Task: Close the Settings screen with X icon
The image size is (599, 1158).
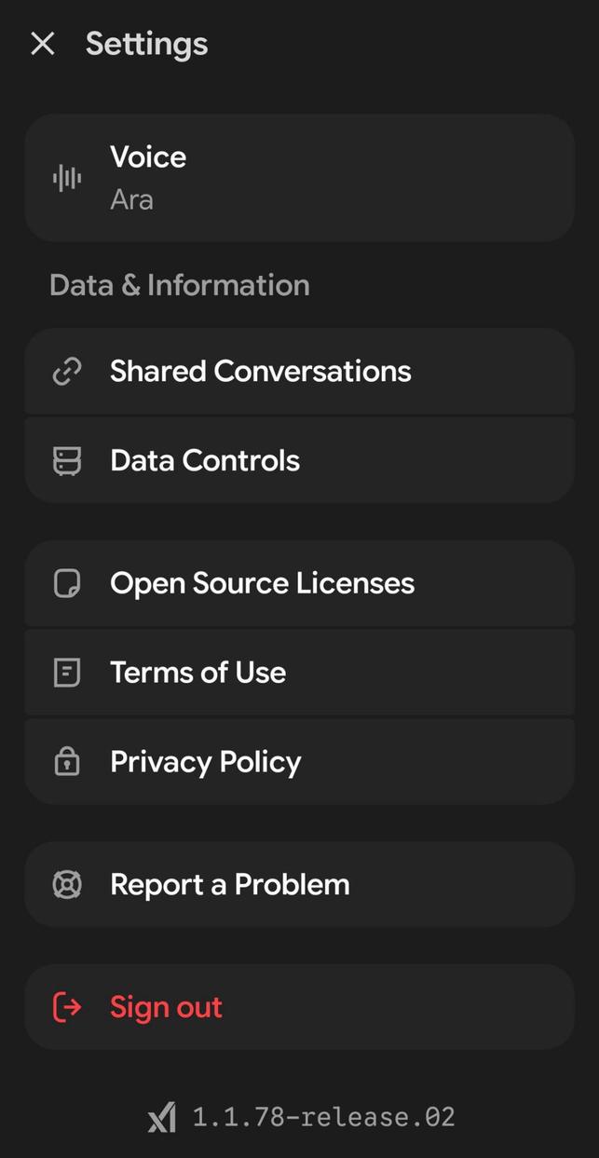Action: click(43, 44)
